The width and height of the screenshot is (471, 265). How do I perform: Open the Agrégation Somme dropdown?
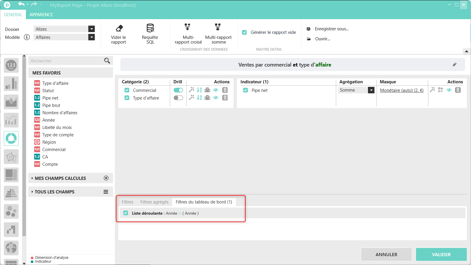(371, 90)
